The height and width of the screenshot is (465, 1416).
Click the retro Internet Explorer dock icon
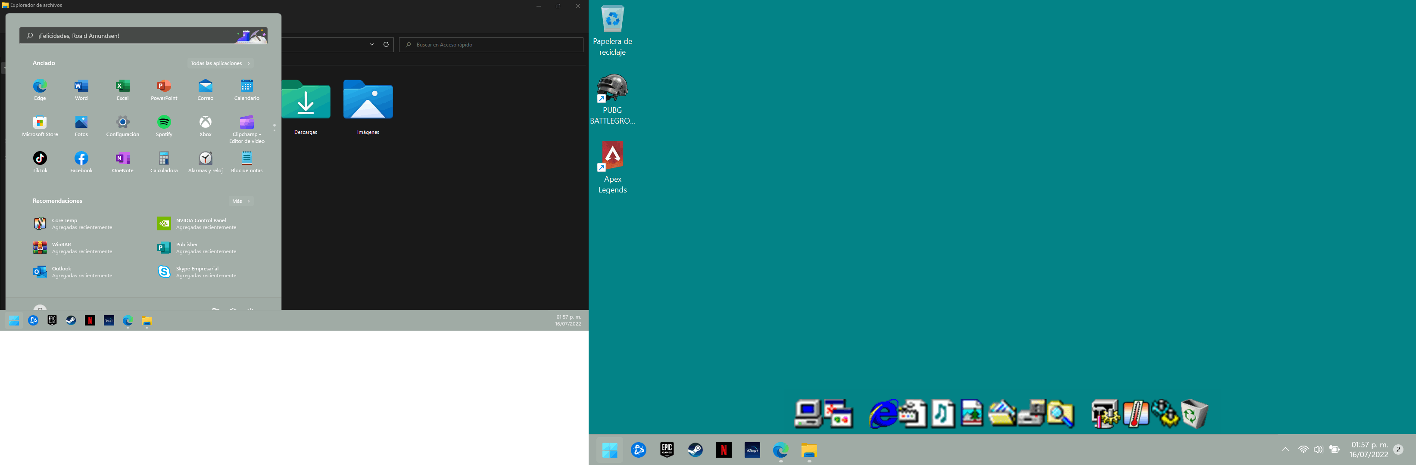point(882,414)
